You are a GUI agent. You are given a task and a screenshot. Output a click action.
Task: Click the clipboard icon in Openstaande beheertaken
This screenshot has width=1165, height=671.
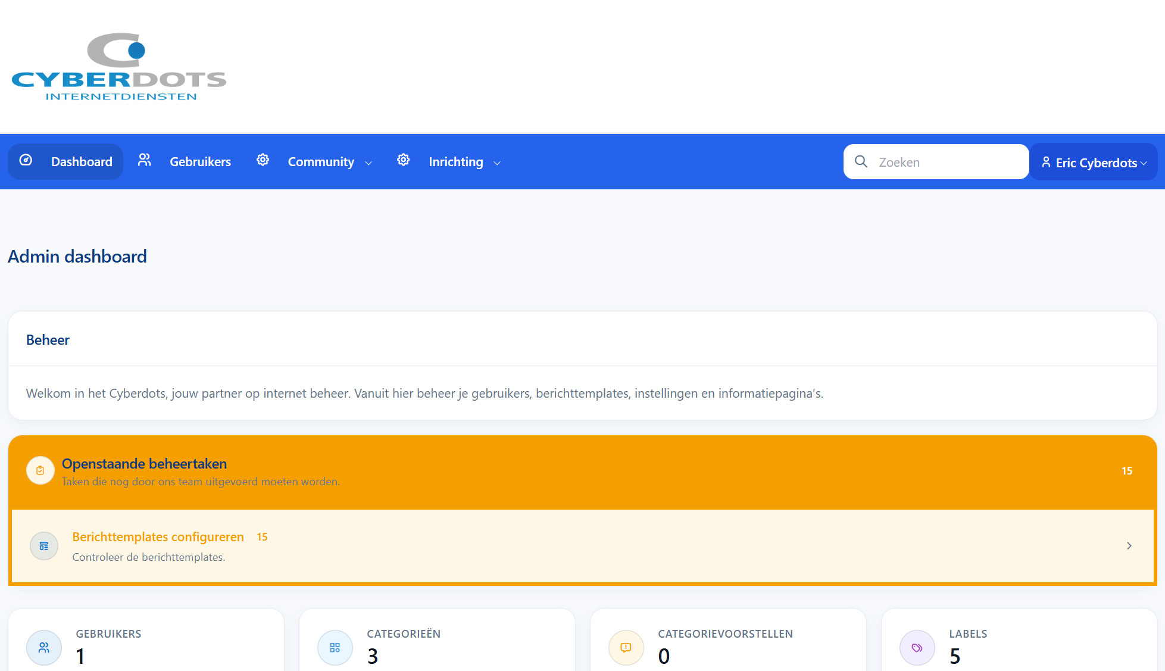tap(40, 470)
